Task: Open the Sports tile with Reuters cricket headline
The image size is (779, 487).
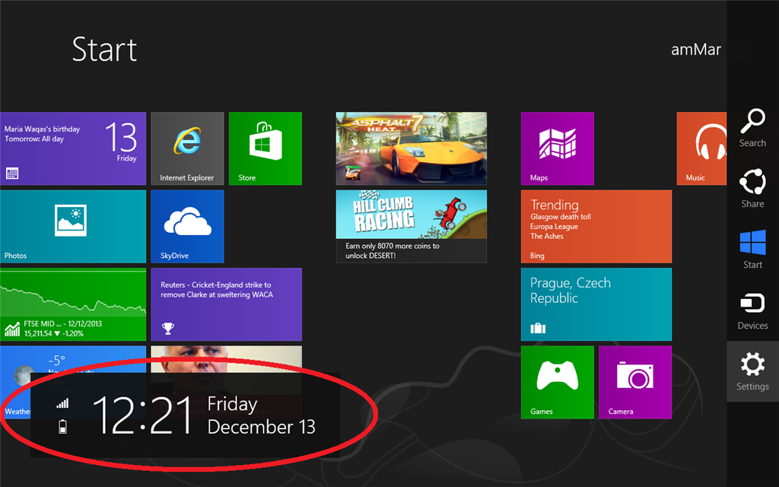Action: coord(226,304)
